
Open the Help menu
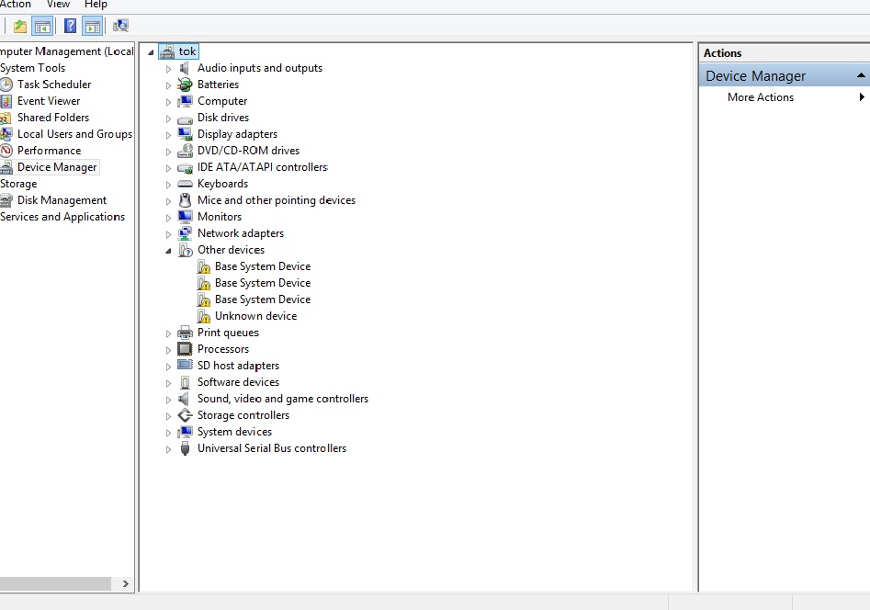[96, 5]
